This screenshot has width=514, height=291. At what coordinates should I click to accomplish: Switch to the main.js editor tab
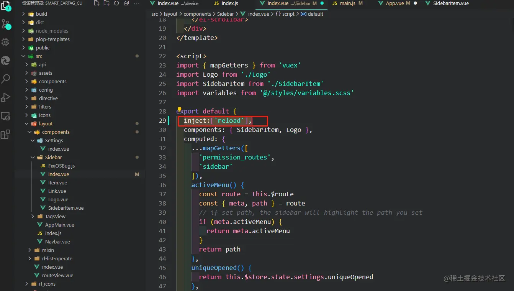tap(348, 3)
